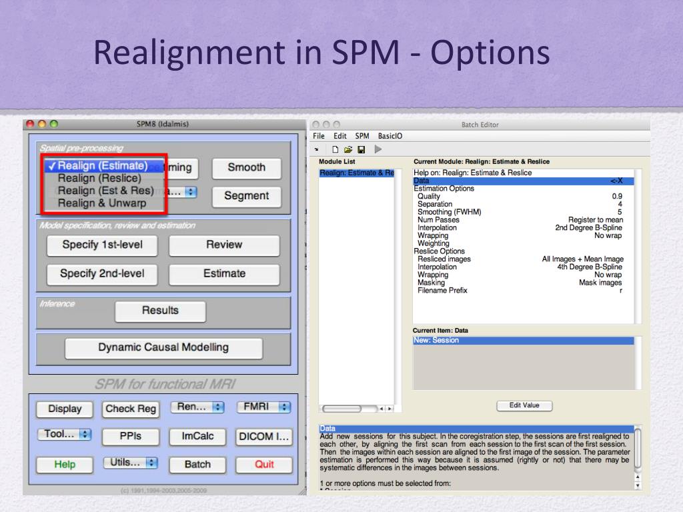
Task: Click the Reslice Options heading
Action: pyautogui.click(x=439, y=251)
